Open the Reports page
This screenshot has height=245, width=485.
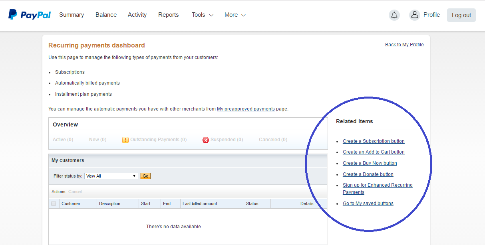(169, 15)
